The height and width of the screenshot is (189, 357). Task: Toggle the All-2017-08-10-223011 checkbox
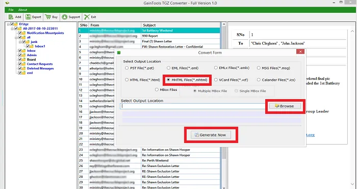pyautogui.click(x=16, y=29)
